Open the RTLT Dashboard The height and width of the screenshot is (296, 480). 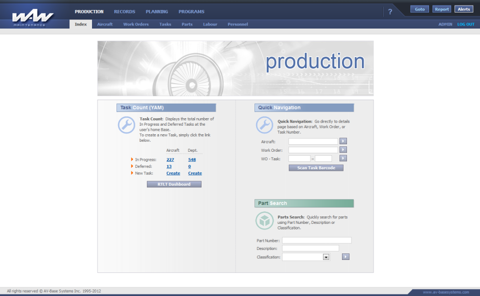pos(174,184)
